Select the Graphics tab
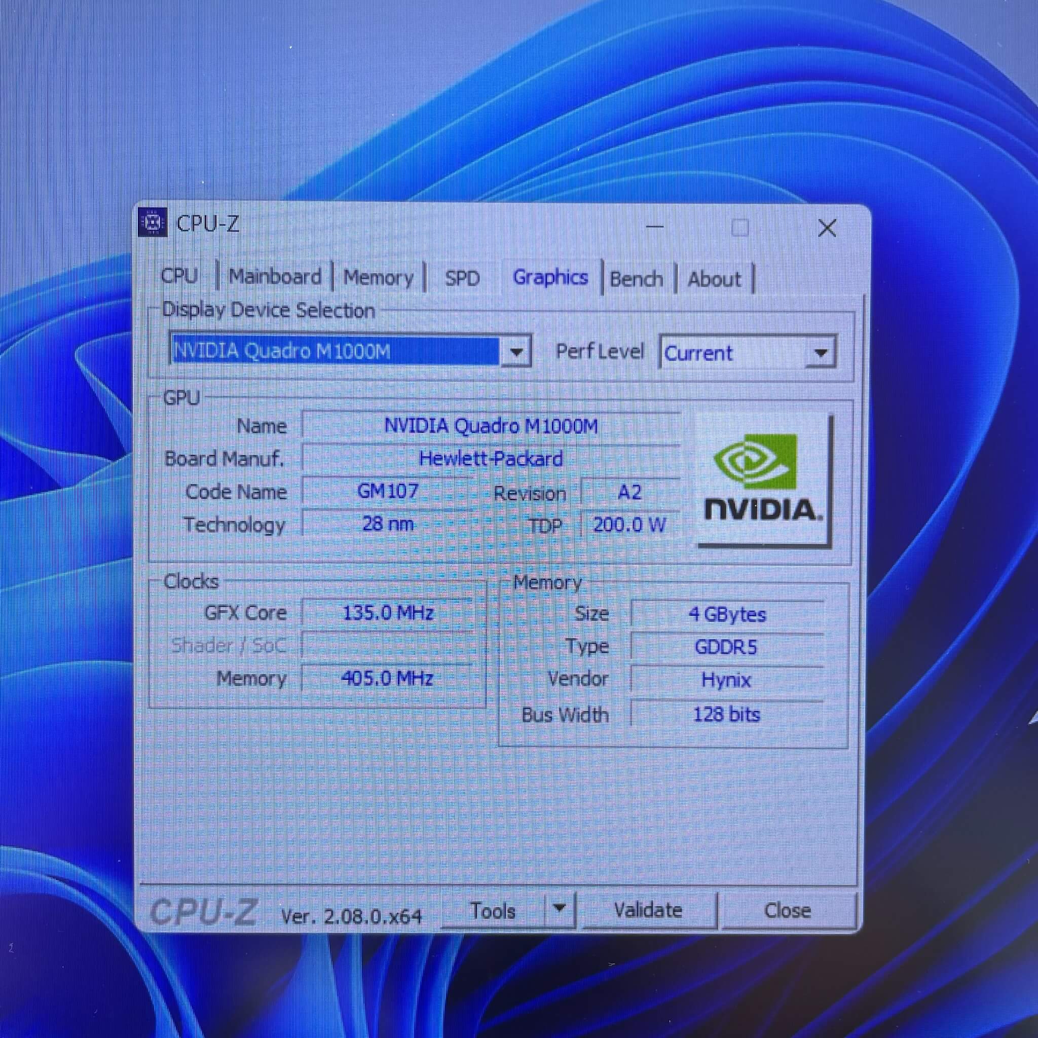1038x1038 pixels. pyautogui.click(x=551, y=278)
